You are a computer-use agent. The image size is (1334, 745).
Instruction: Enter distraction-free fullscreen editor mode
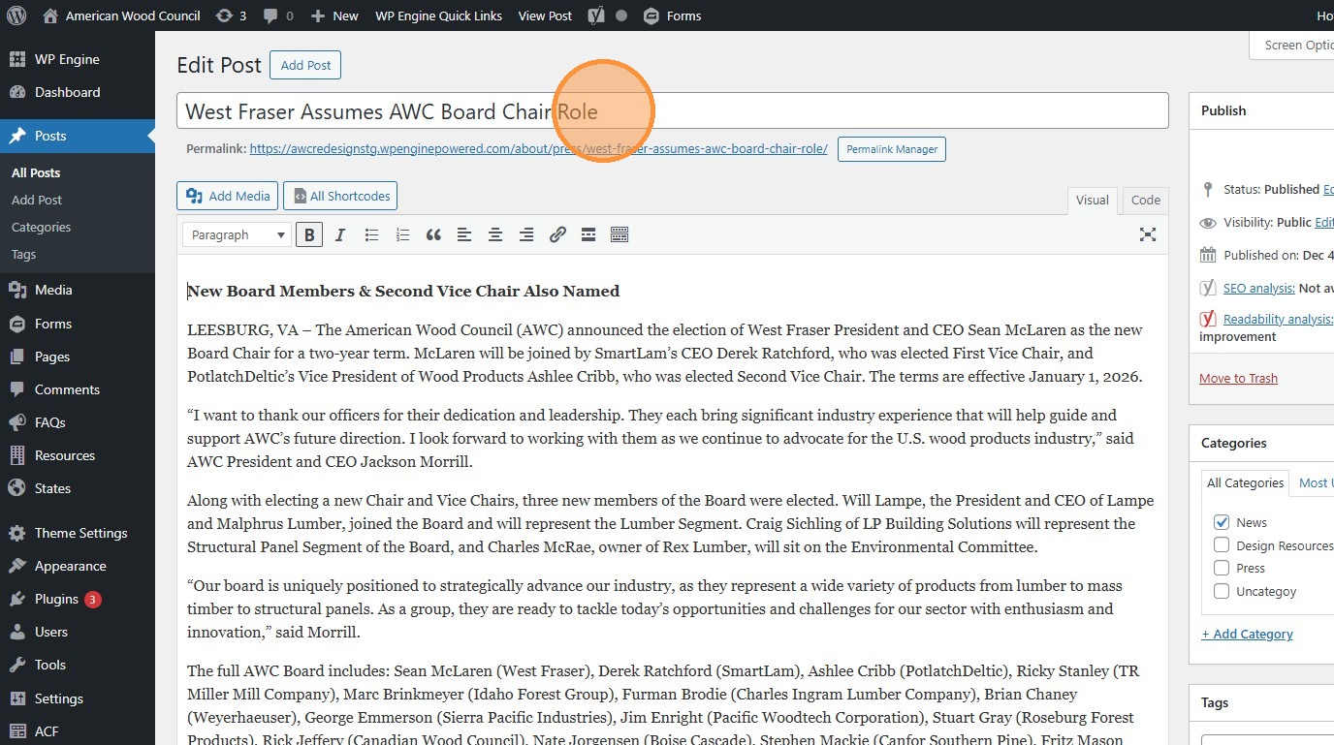(1148, 234)
